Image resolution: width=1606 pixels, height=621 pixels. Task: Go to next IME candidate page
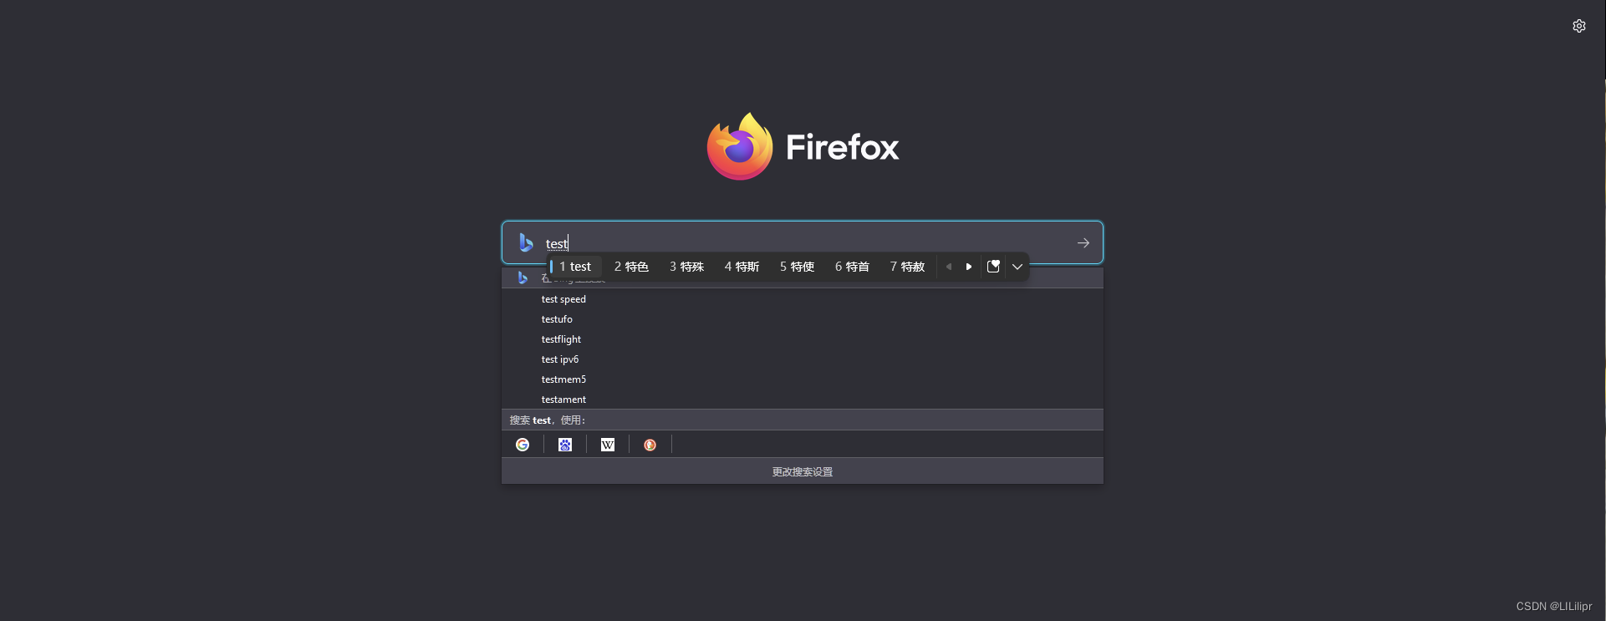pos(969,267)
